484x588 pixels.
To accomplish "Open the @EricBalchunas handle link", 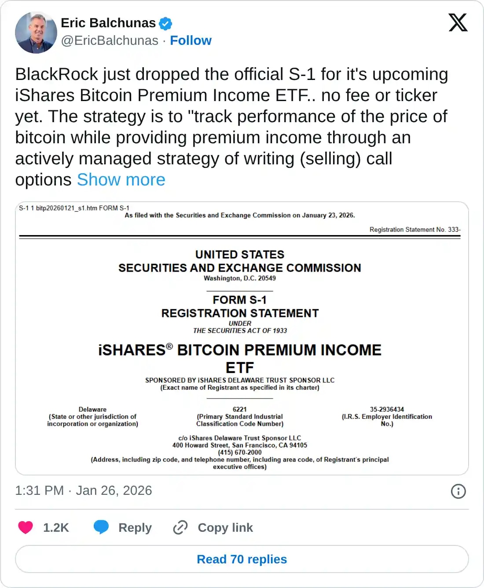I will point(110,40).
